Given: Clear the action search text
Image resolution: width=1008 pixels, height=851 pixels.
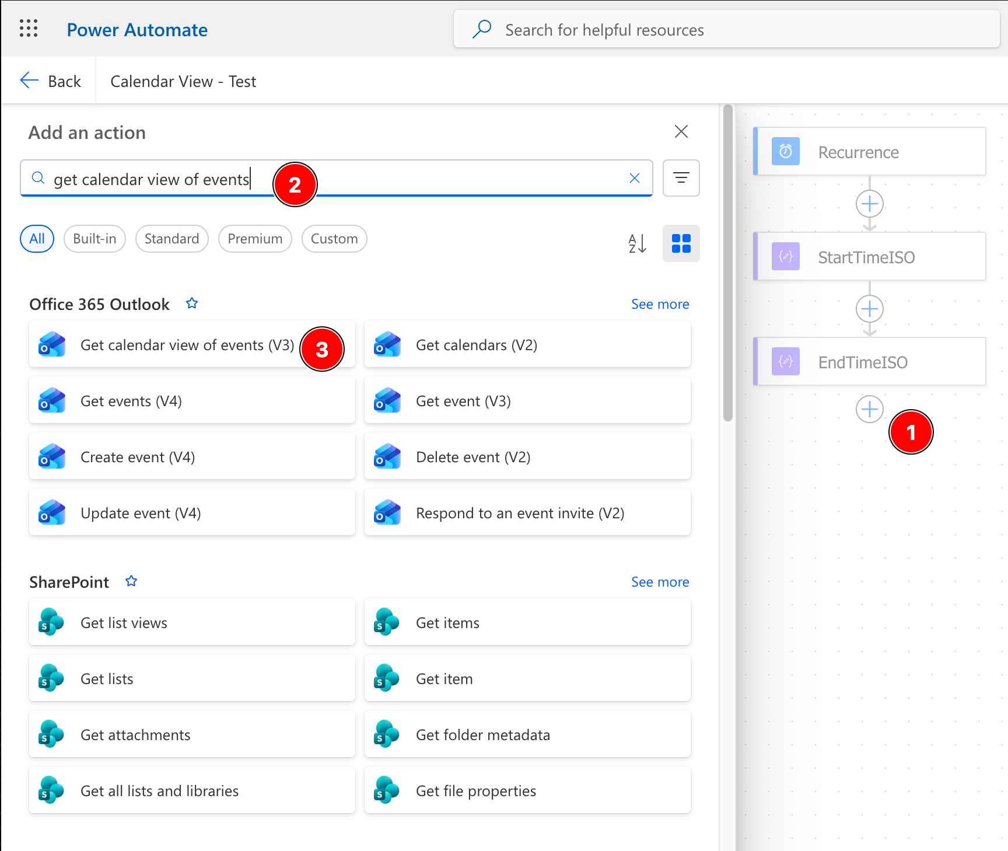Looking at the screenshot, I should (635, 178).
